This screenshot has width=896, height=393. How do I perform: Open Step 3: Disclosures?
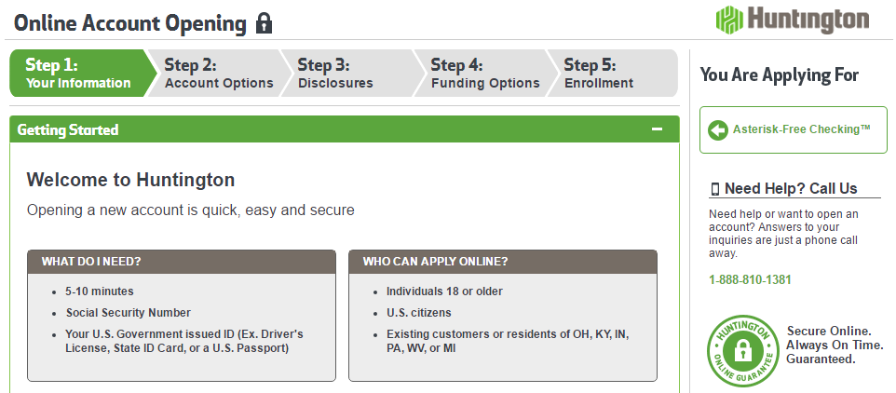pos(350,74)
